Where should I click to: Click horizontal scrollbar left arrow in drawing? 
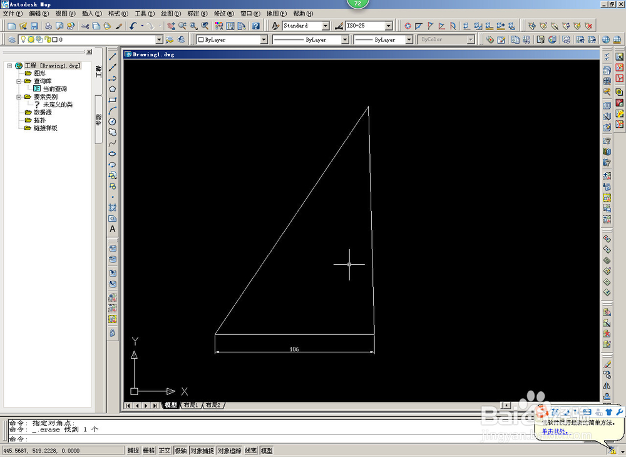(x=506, y=405)
